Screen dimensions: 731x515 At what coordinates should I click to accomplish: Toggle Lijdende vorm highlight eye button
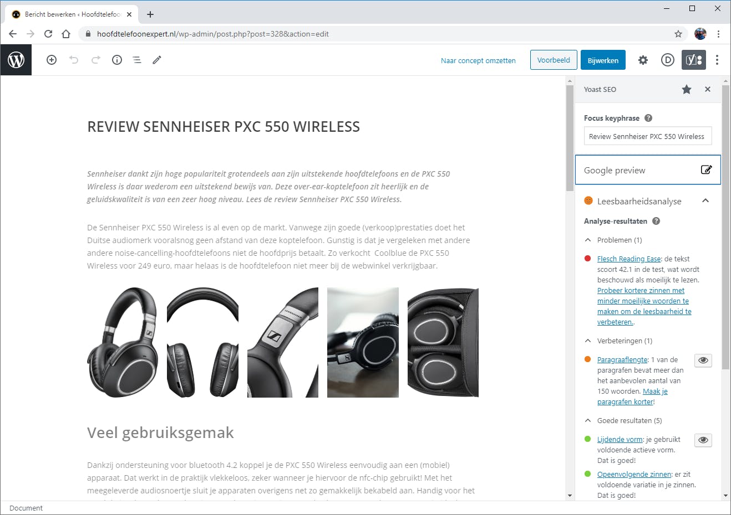pyautogui.click(x=703, y=440)
